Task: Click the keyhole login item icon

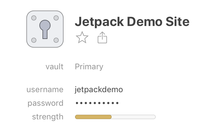Action: (x=45, y=29)
